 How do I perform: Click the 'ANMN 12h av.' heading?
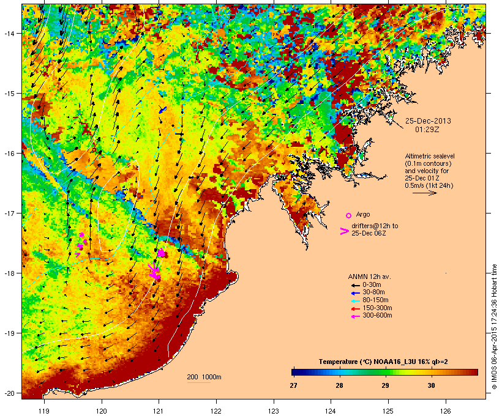pyautogui.click(x=369, y=277)
